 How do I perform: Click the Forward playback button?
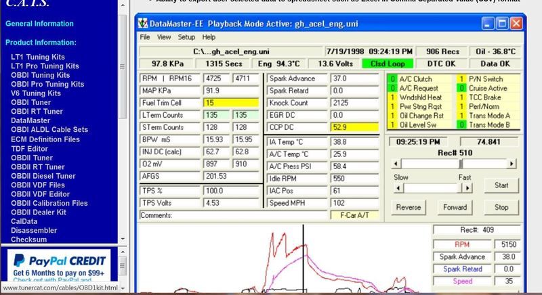point(455,207)
